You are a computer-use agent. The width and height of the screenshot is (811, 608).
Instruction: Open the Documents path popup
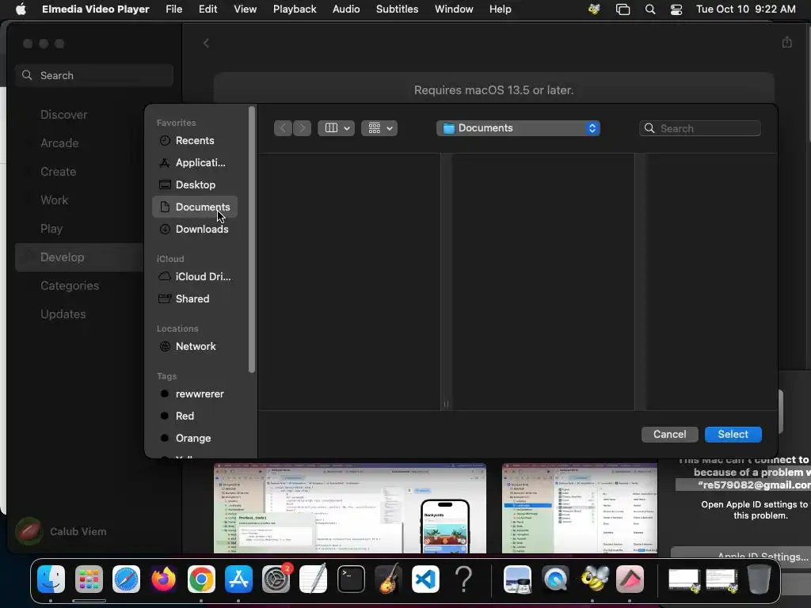point(518,128)
